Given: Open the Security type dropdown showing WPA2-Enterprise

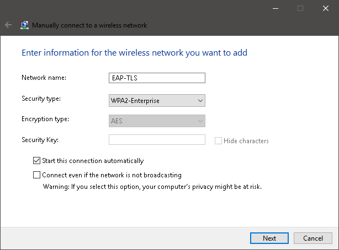Looking at the screenshot, I should (x=157, y=101).
